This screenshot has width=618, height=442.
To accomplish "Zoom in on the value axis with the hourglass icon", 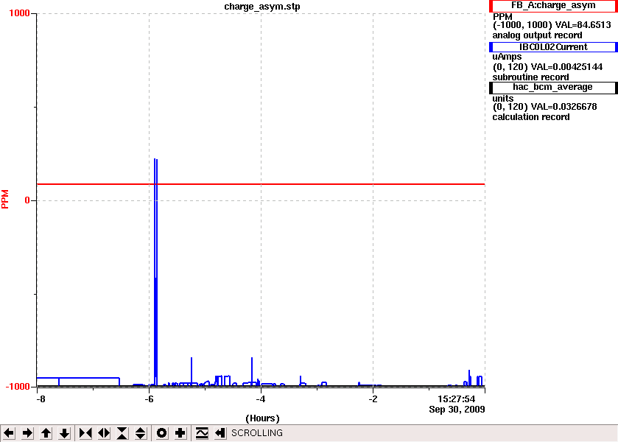I will pyautogui.click(x=122, y=433).
